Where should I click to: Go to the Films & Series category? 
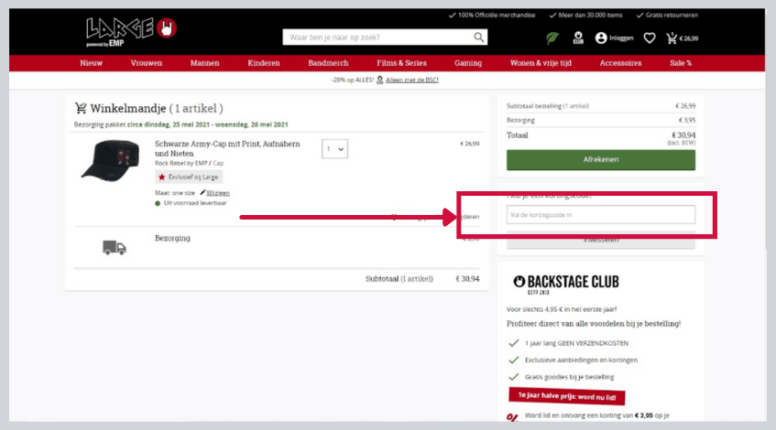tap(401, 63)
